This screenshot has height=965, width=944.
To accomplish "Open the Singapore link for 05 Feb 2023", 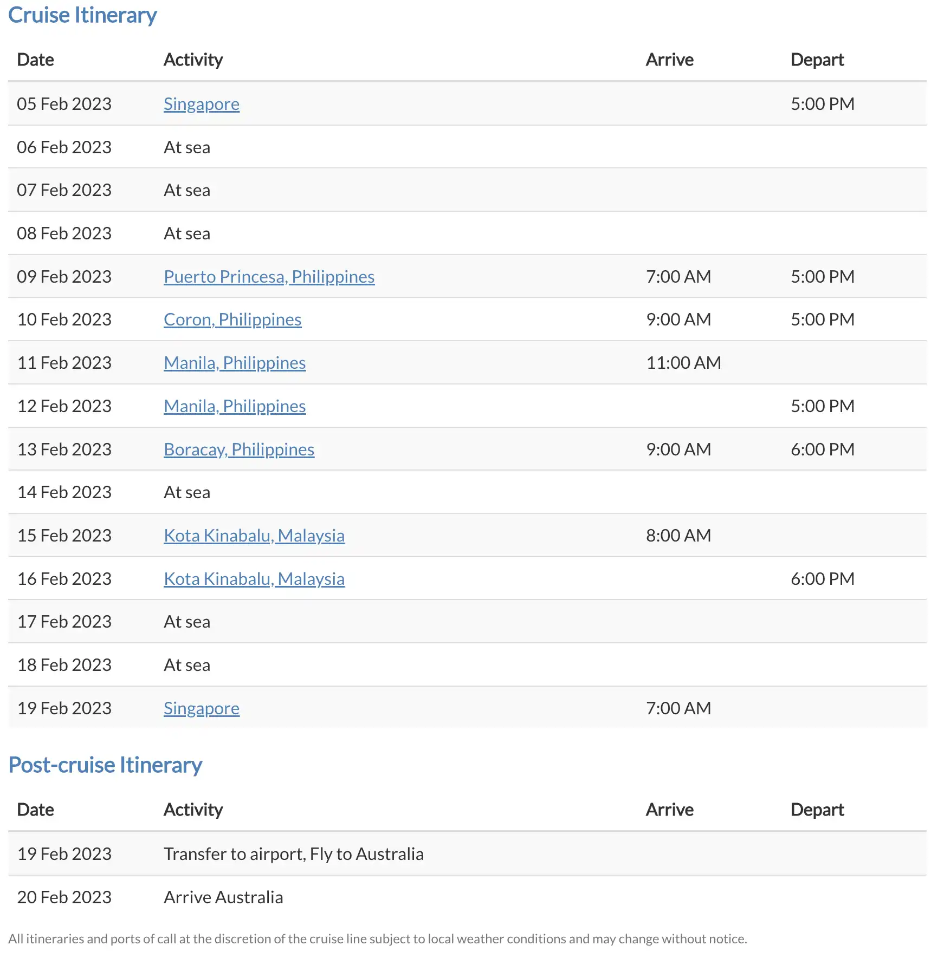I will (201, 104).
